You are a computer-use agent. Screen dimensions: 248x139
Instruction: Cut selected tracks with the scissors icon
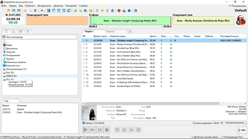25,11
